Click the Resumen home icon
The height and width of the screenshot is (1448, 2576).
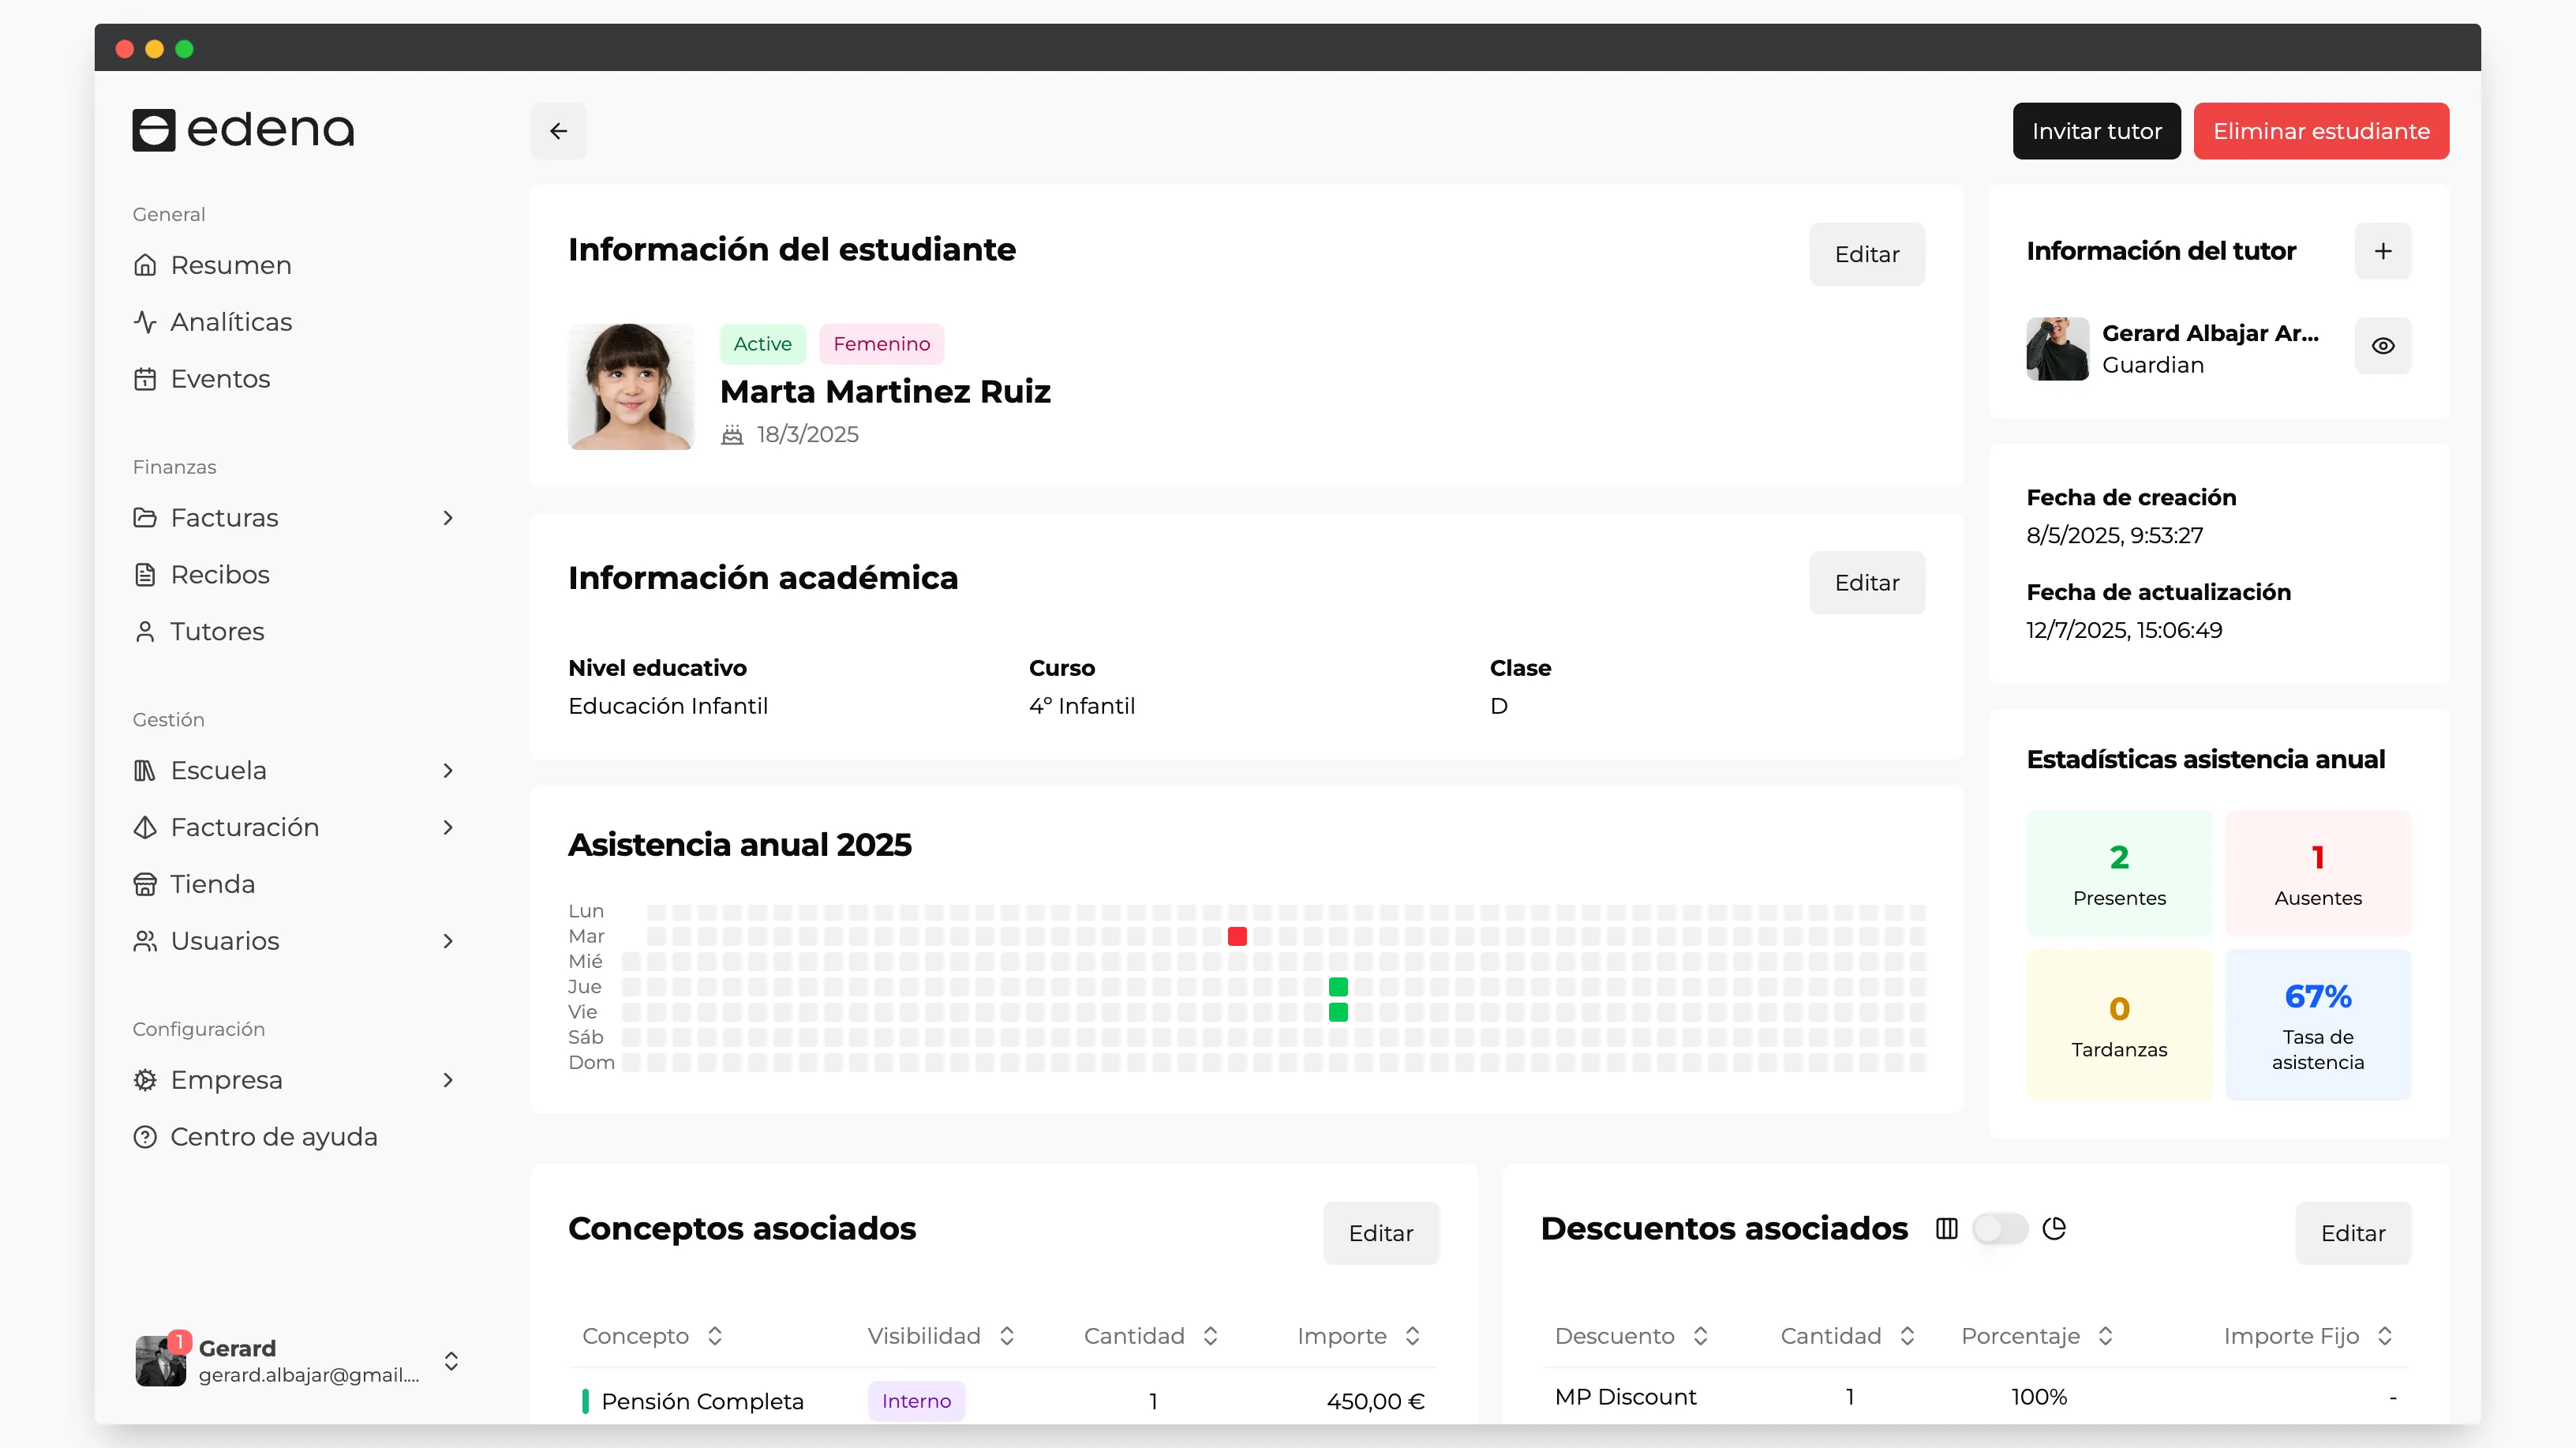(145, 265)
